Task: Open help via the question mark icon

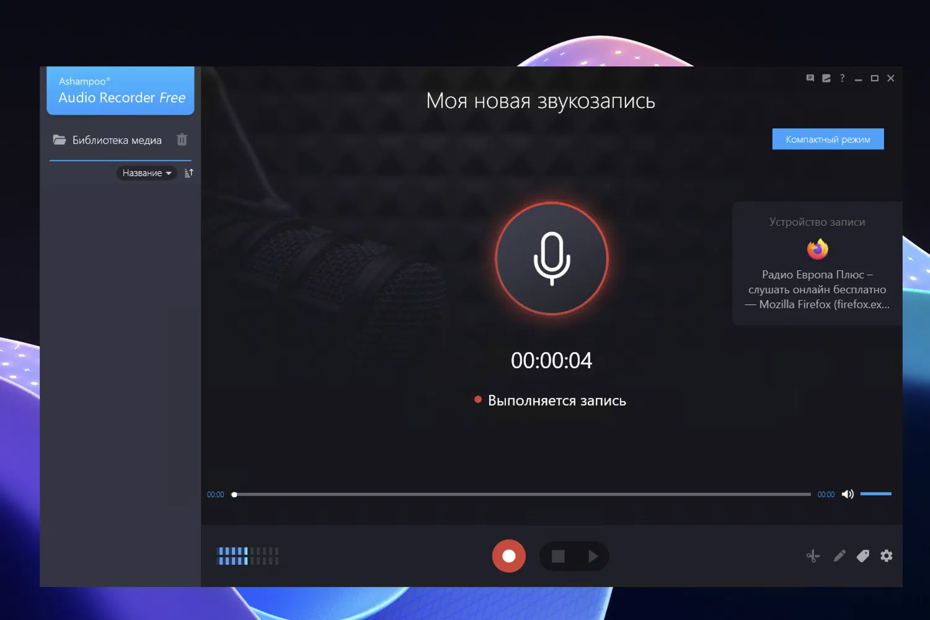Action: pos(842,78)
